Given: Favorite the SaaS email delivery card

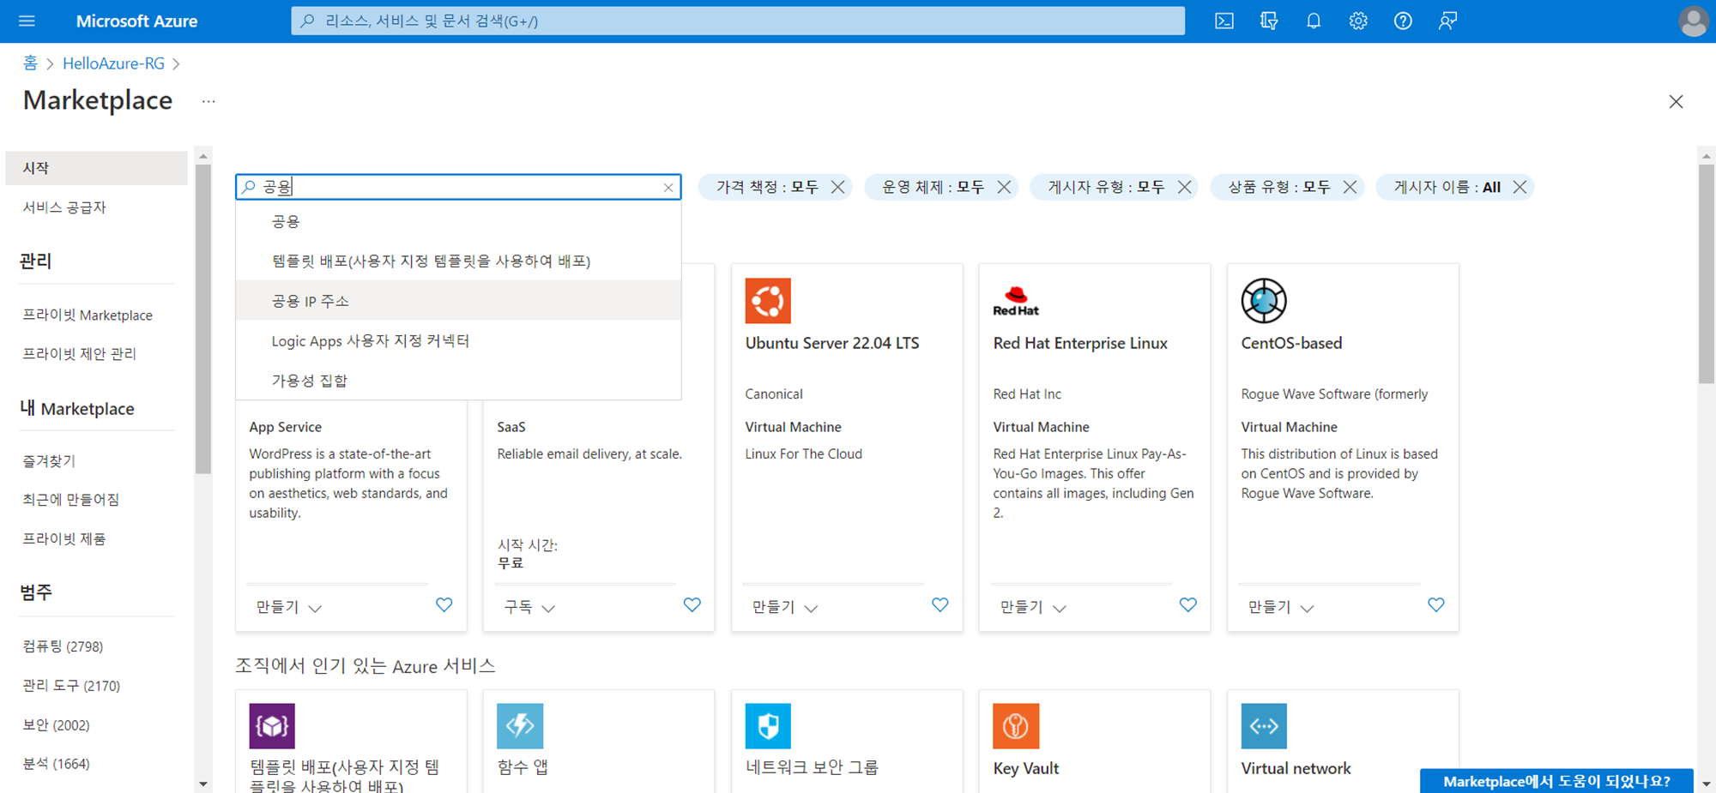Looking at the screenshot, I should coord(692,605).
